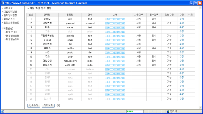Image resolution: width=203 pixels, height=114 pixels.
Task: Open 메일발송이력 in the sidebar
Action: pos(13,39)
